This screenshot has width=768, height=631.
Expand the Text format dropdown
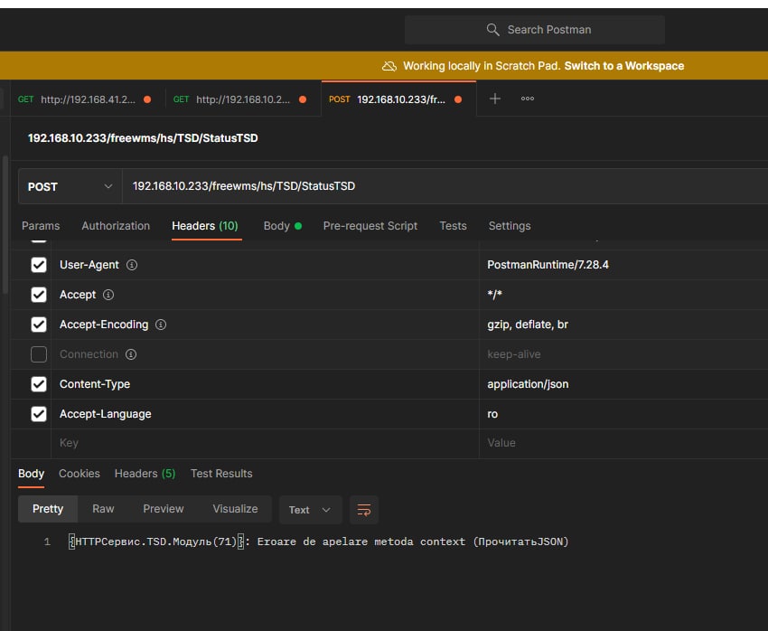click(310, 510)
